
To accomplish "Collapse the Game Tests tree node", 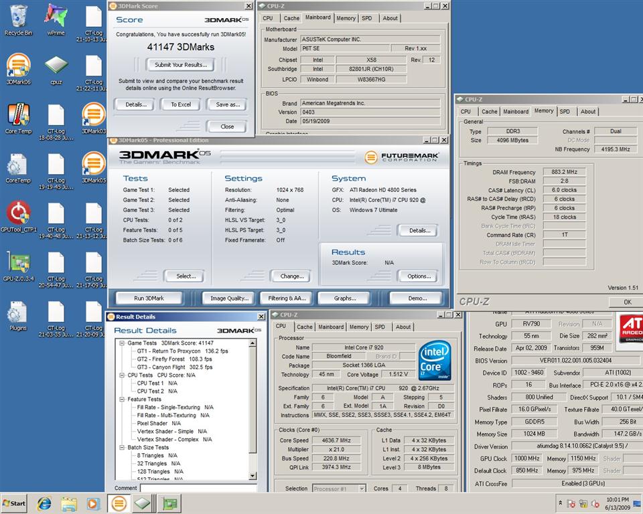I will click(x=122, y=343).
